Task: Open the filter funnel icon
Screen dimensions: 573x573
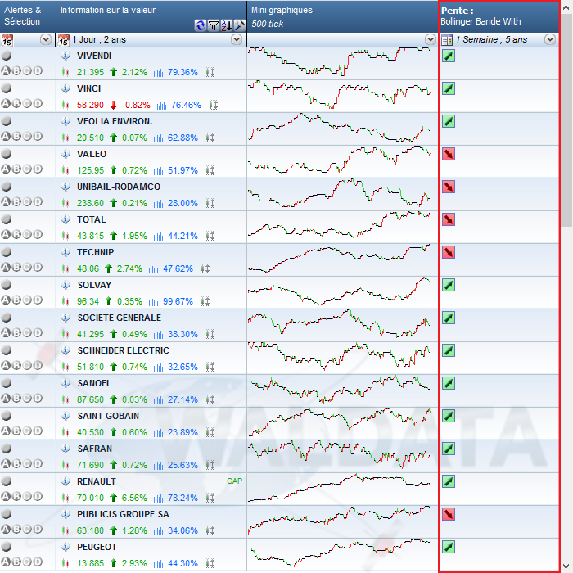Action: pyautogui.click(x=213, y=25)
